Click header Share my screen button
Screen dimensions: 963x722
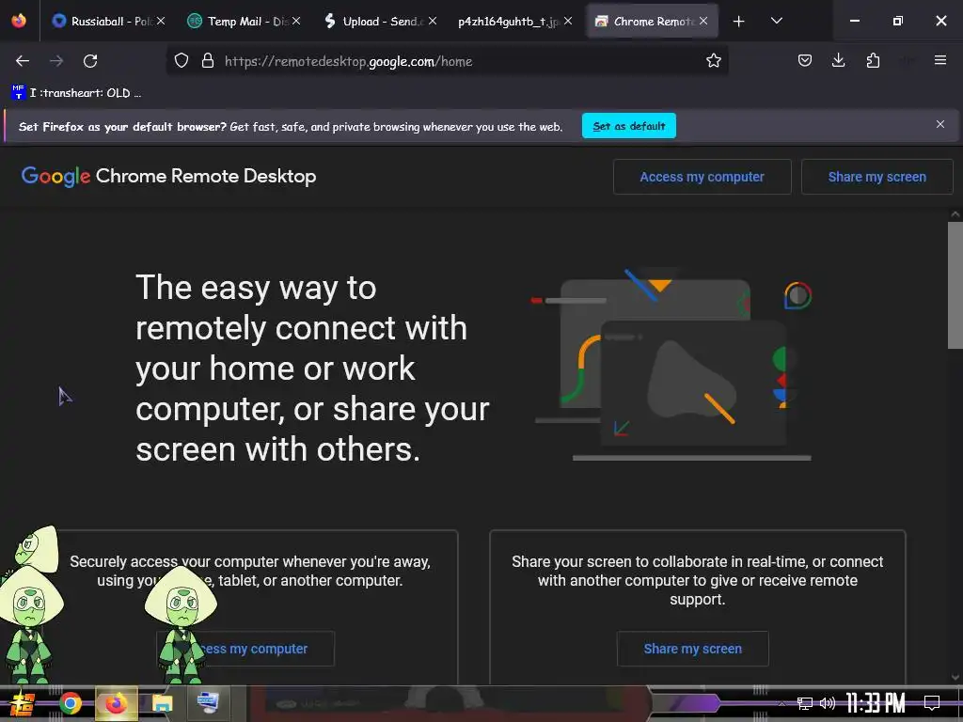[x=877, y=177]
